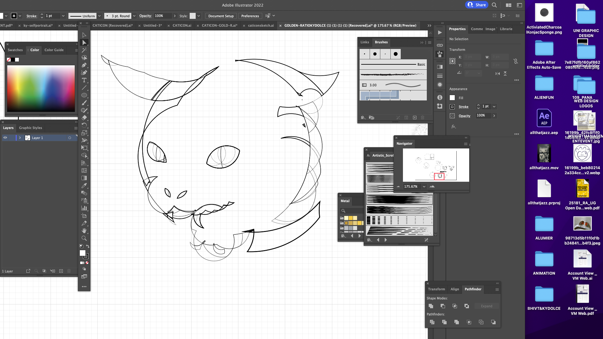Click the Preferences button
This screenshot has width=603, height=339.
coord(250,16)
